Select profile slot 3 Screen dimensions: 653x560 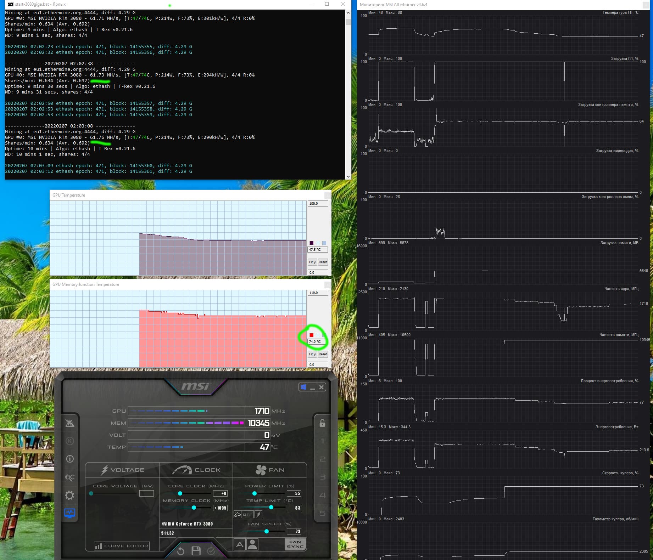click(x=323, y=477)
